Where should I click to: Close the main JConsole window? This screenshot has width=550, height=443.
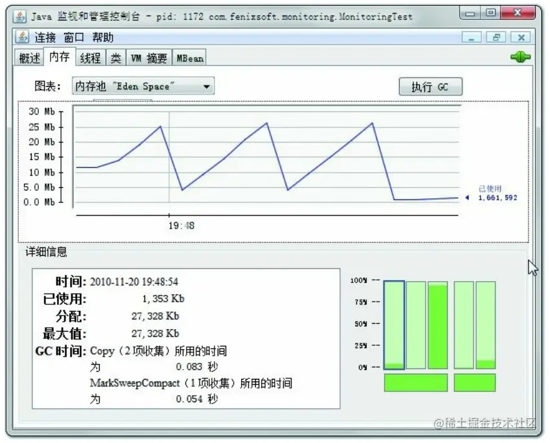tap(518, 14)
